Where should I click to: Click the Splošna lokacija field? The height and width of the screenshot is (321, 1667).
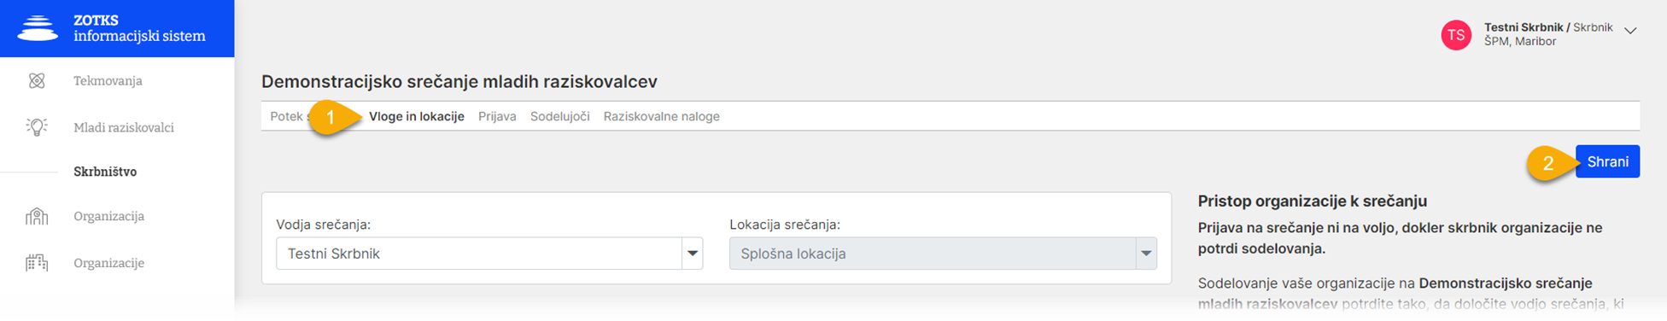pyautogui.click(x=933, y=254)
